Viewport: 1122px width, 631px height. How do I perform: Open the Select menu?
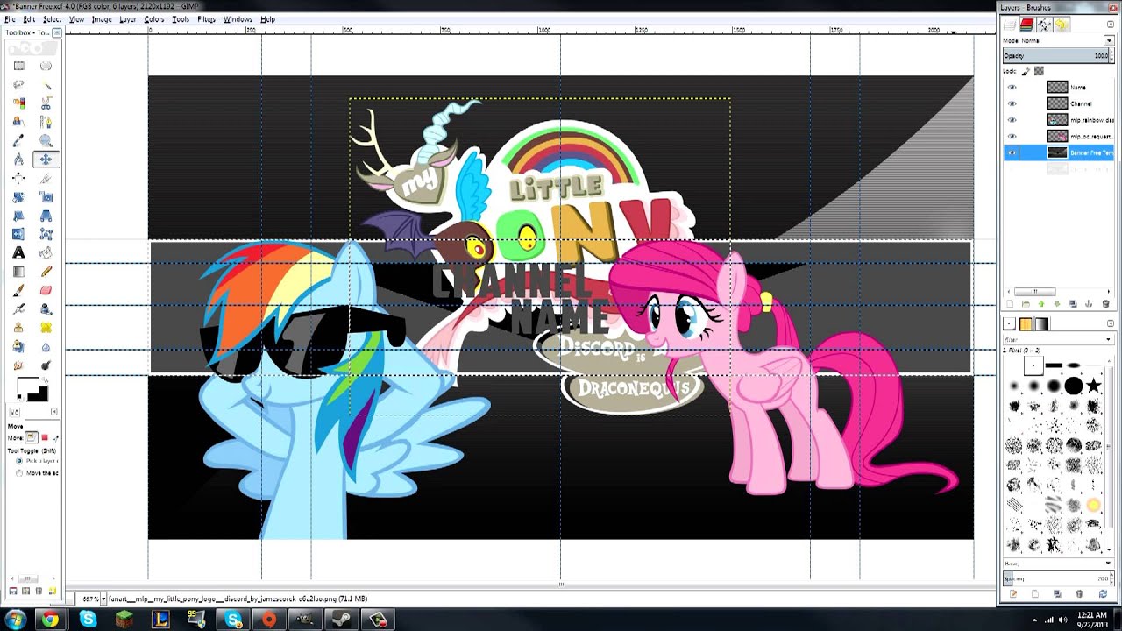[x=52, y=19]
